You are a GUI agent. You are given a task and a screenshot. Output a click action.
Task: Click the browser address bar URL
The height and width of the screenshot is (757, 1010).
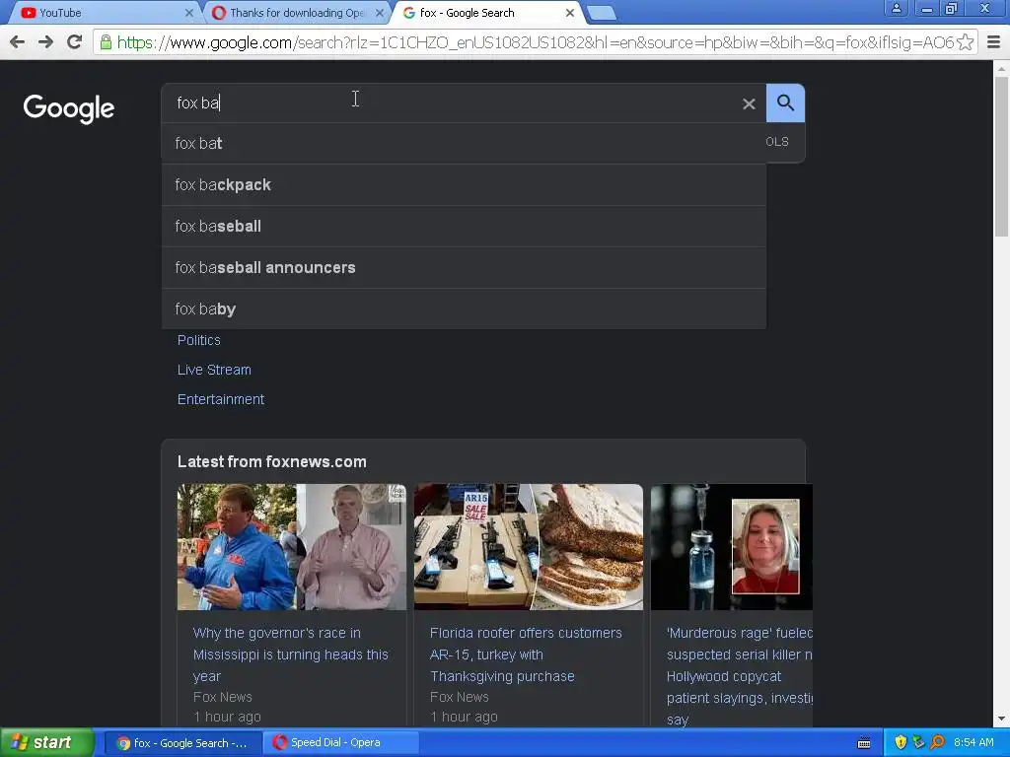535,42
